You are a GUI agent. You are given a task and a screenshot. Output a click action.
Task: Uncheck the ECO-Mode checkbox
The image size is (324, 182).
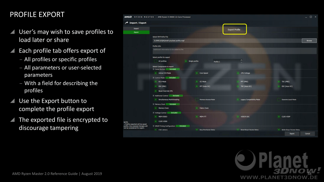tap(156, 81)
